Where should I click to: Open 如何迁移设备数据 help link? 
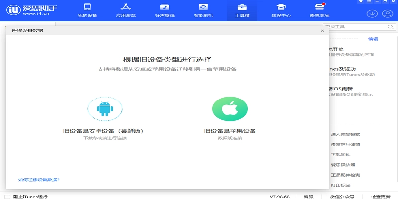[x=39, y=179]
